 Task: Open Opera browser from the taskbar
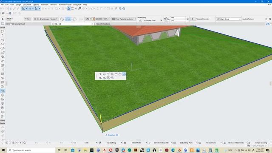click(110, 150)
